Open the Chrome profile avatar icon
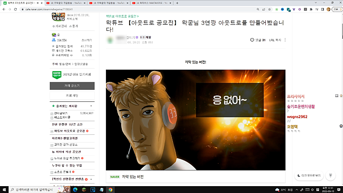The height and width of the screenshot is (193, 343). tap(328, 9)
